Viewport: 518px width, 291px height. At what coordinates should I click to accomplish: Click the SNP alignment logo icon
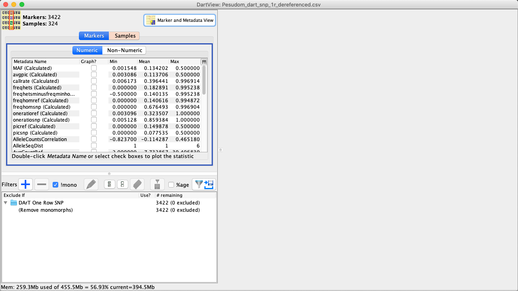click(11, 20)
